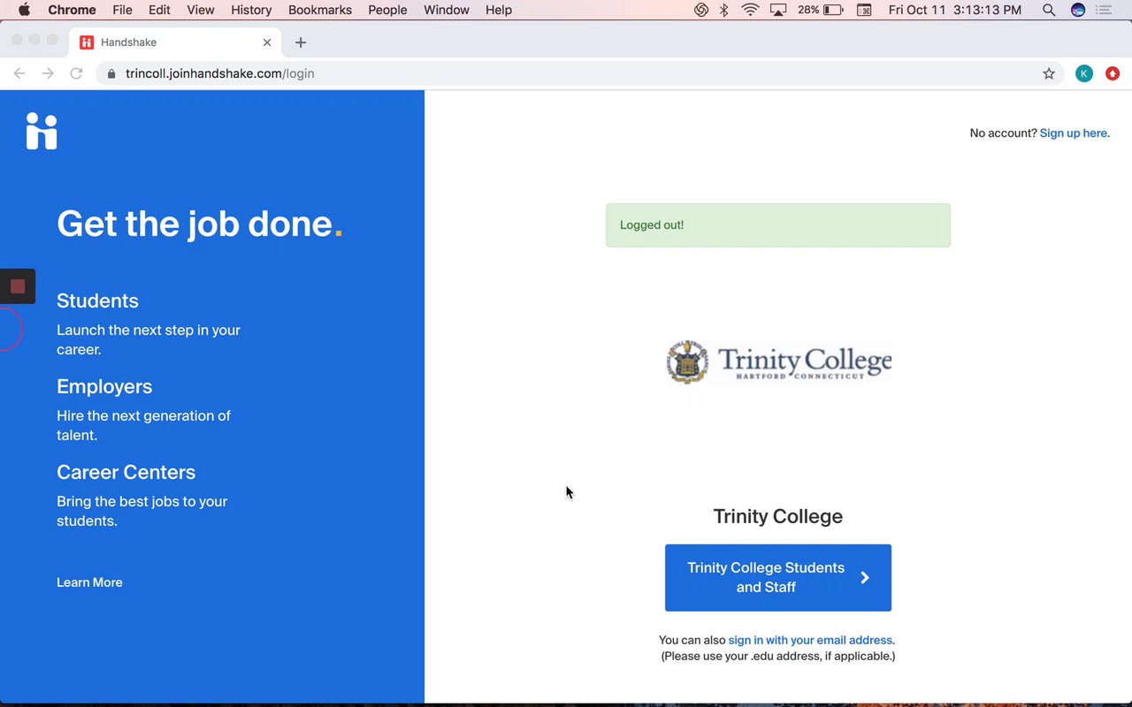Click the keyboard input menu icon
This screenshot has width=1132, height=707.
(865, 10)
